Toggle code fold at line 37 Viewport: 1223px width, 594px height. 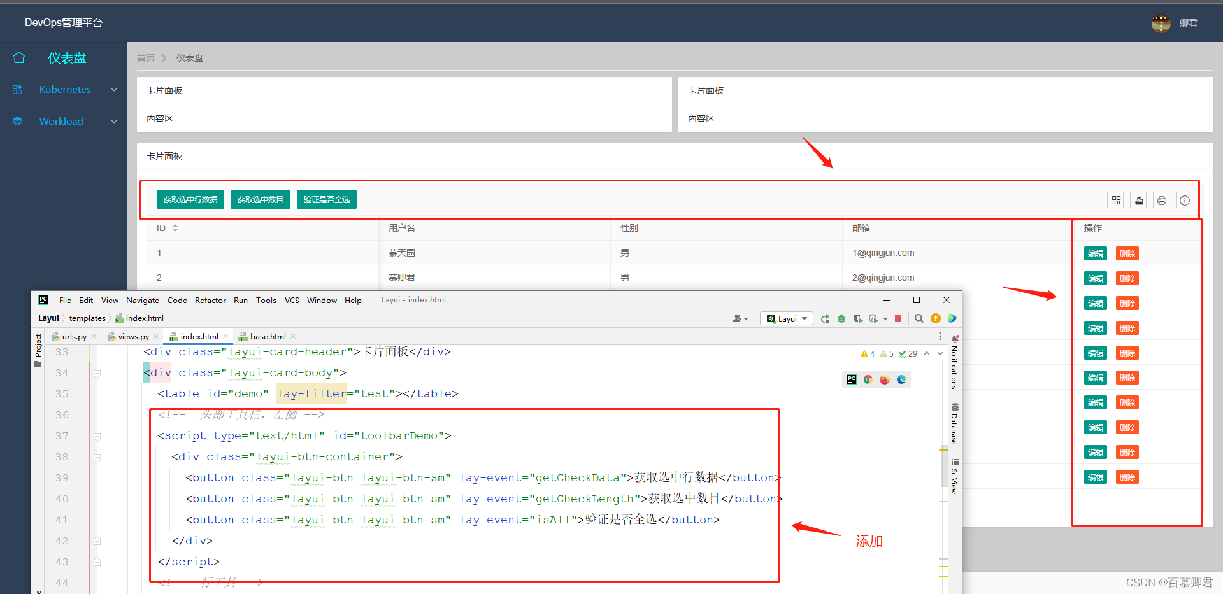97,436
